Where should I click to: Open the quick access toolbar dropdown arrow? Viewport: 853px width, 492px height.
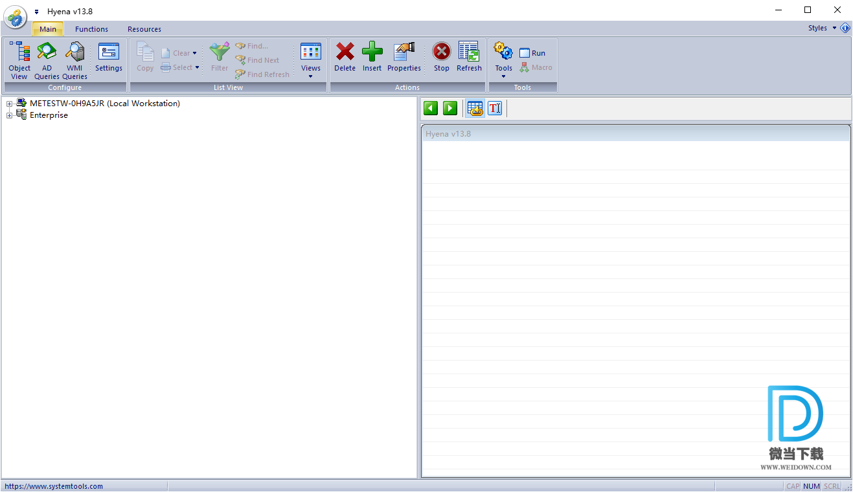[37, 12]
